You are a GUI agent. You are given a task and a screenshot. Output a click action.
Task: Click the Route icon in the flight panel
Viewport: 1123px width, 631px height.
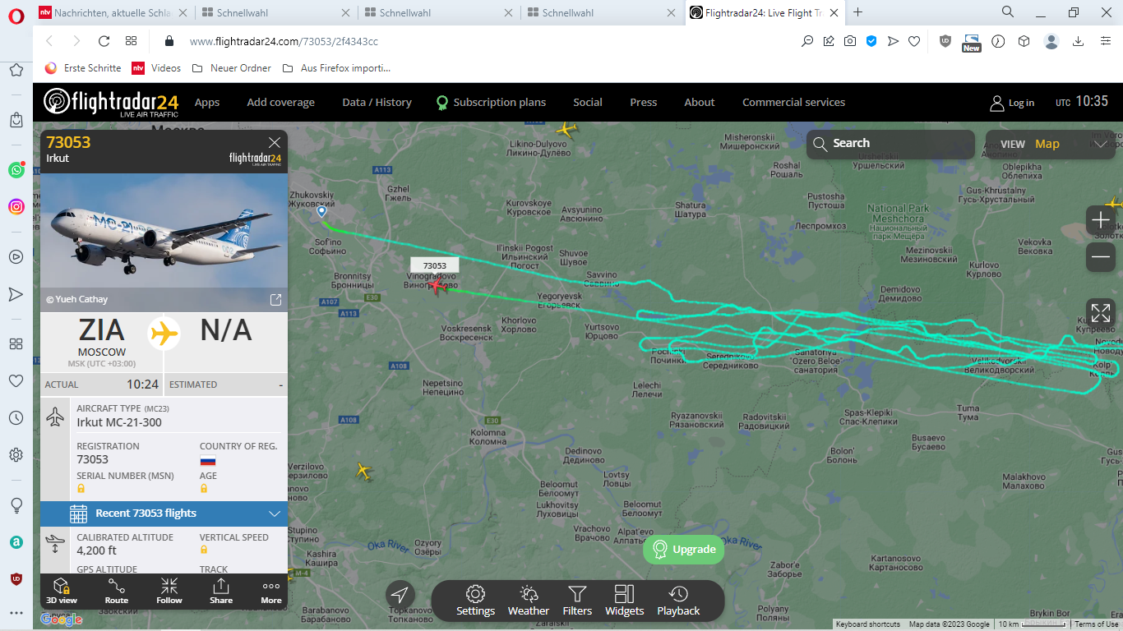tap(117, 592)
